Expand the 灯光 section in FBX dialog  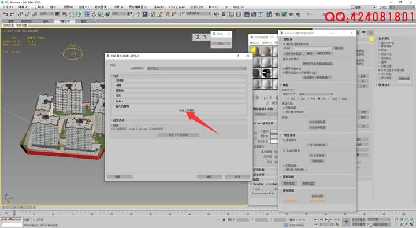point(179,95)
